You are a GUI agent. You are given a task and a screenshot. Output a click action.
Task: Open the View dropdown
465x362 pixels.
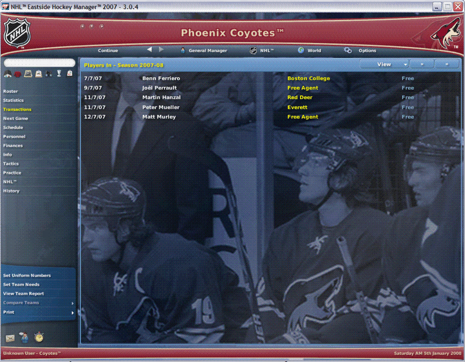[x=384, y=64]
